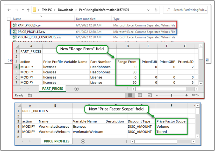Next sheet arrow in PART_PRICES workbook
215x151 pixels.
pyautogui.click(x=28, y=89)
